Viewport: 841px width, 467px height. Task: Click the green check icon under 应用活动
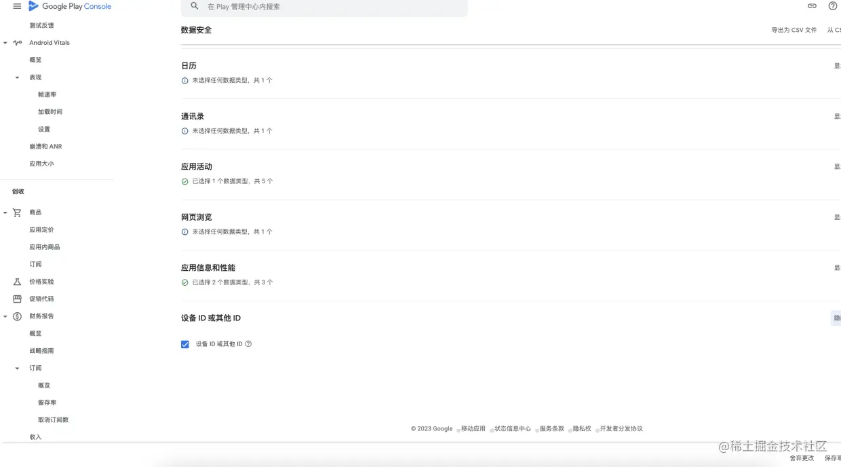point(184,181)
